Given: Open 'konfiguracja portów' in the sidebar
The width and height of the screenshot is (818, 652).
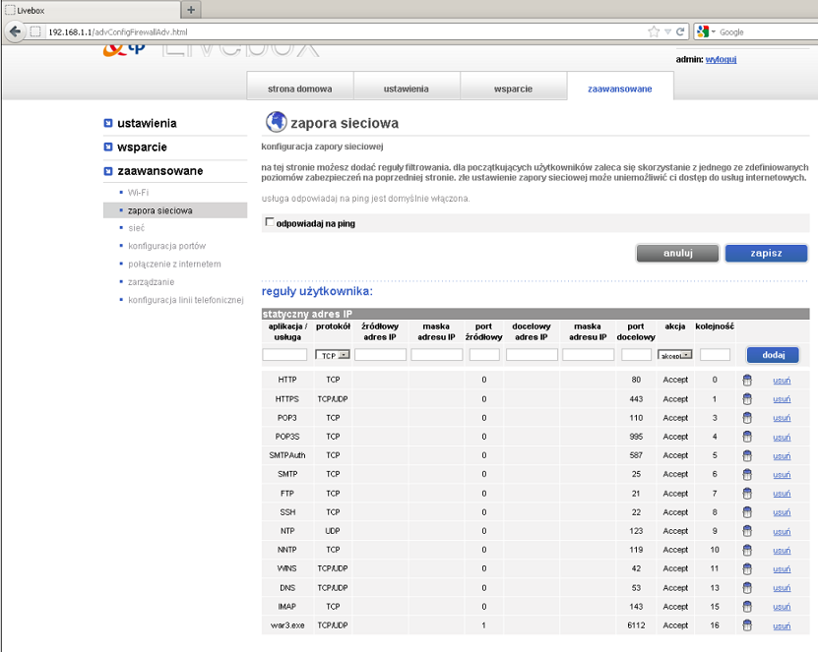Looking at the screenshot, I should point(166,246).
